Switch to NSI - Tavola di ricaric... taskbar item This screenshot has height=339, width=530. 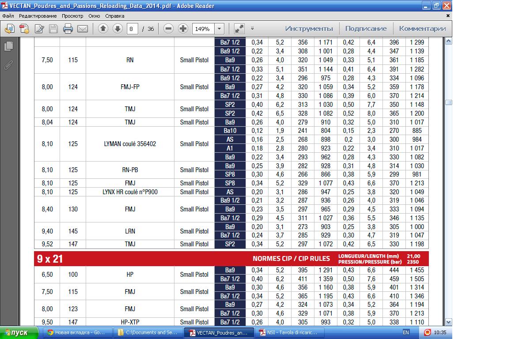click(289, 332)
